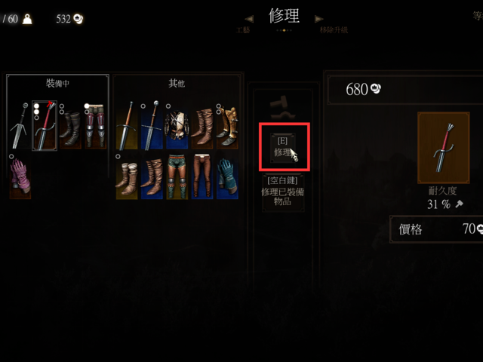Select the plain brown trousers item
Viewport: 483px width, 362px height.
coord(202,176)
